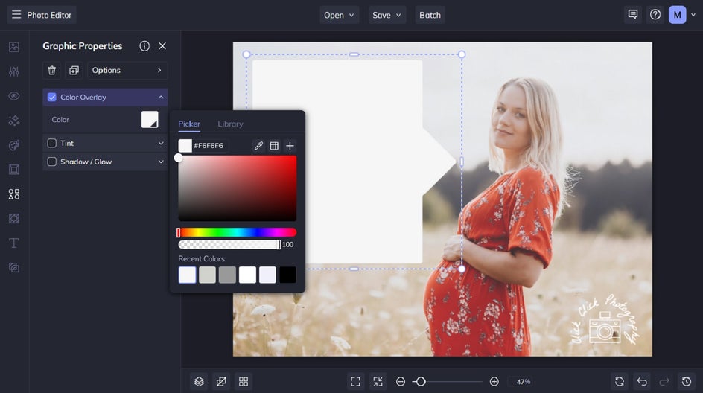This screenshot has height=393, width=703.
Task: Open the Options submenu
Action: [x=127, y=71]
